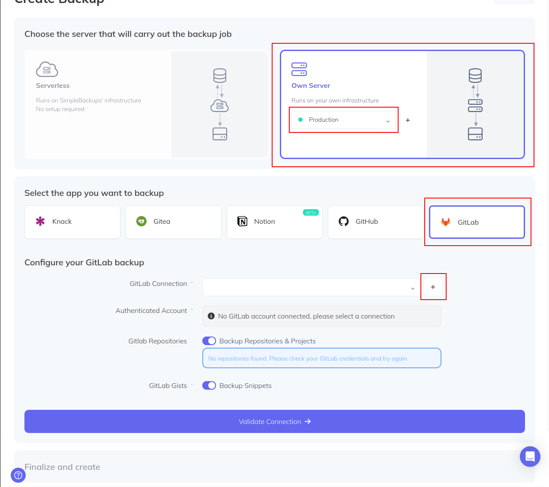This screenshot has height=487, width=549.
Task: Select the Serverless cloud icon
Action: point(47,69)
